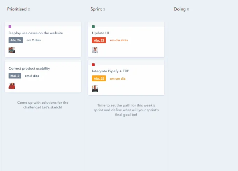Open assignee avatar on Update UI card
Viewport: 238px width, 171px height.
coord(95,50)
